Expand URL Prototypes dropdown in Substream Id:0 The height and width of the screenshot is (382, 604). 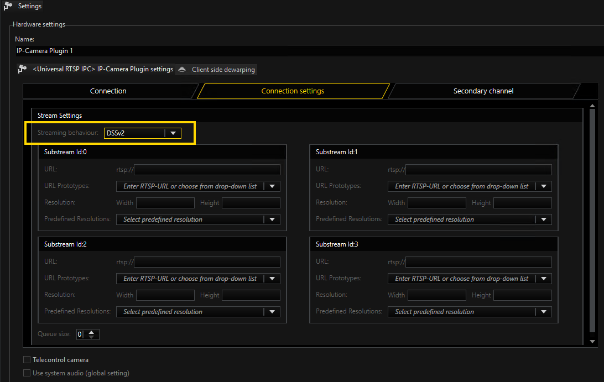click(272, 186)
